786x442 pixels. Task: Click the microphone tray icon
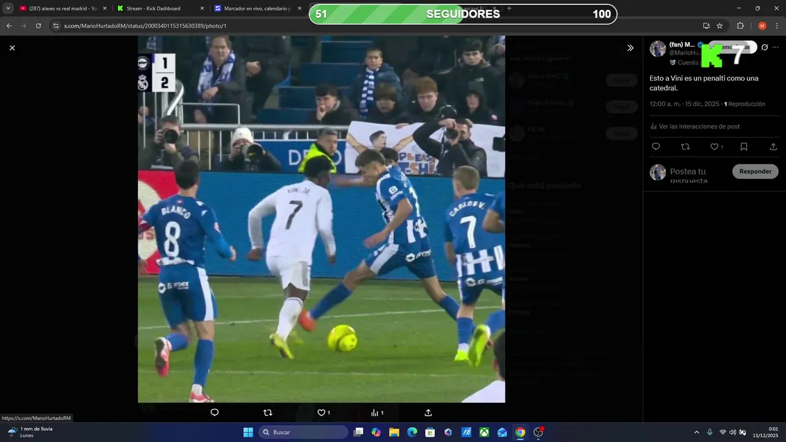point(710,432)
